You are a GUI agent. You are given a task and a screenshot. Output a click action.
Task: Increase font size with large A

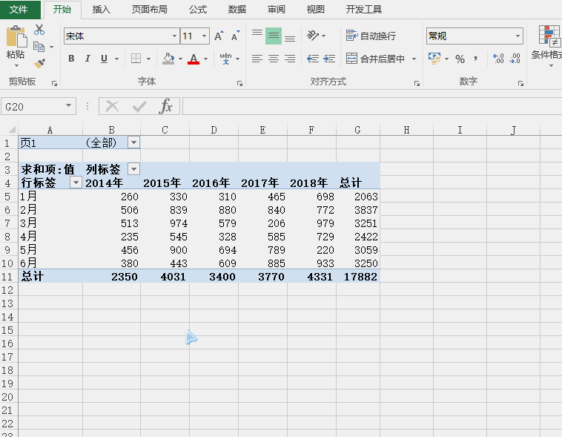pyautogui.click(x=219, y=36)
